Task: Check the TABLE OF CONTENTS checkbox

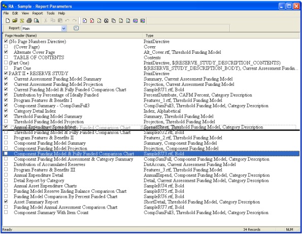Action: point(6,57)
